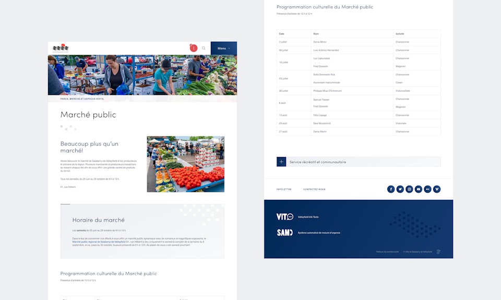Click the city logo in the header
501x300 pixels.
click(x=61, y=48)
